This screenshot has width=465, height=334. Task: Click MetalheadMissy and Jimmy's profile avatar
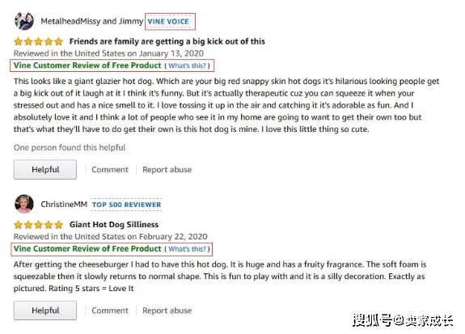24,21
